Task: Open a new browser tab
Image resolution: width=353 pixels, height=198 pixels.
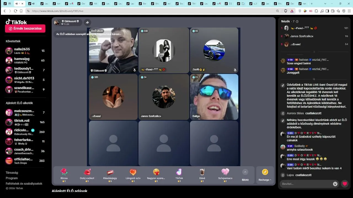Action: coord(312,4)
